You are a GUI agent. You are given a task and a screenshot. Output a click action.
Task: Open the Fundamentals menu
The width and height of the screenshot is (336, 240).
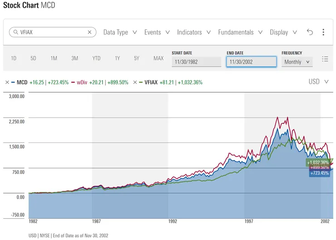point(240,32)
